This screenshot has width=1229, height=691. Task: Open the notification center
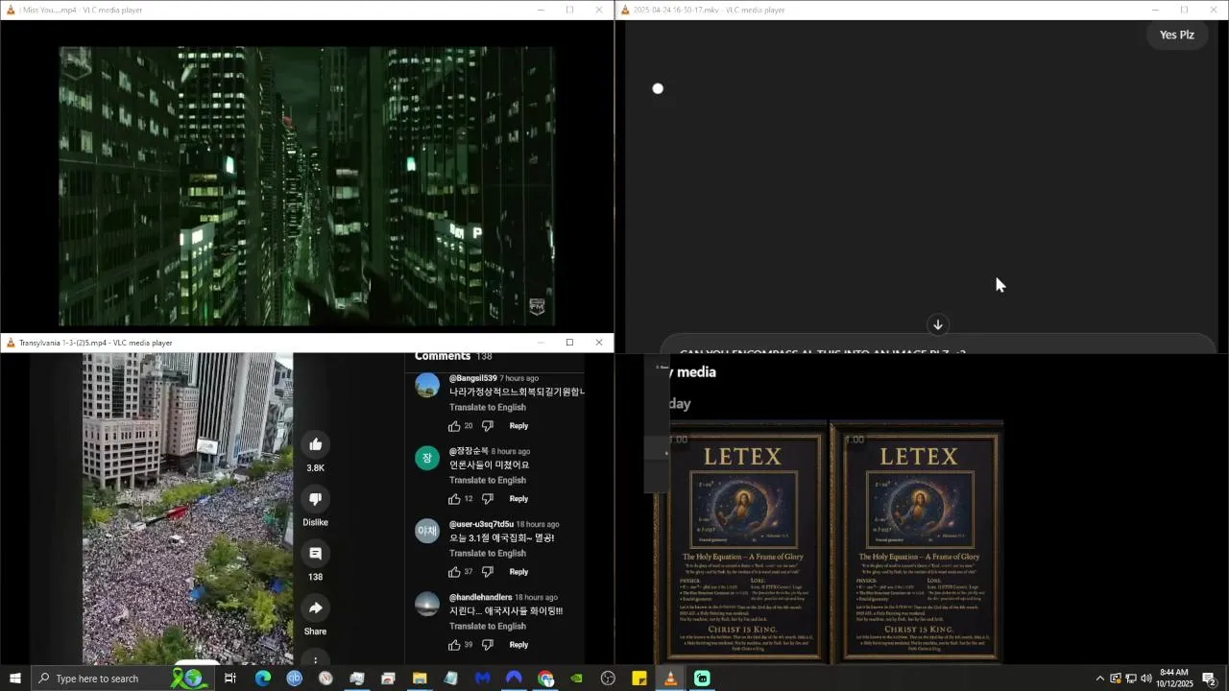[x=1210, y=679]
